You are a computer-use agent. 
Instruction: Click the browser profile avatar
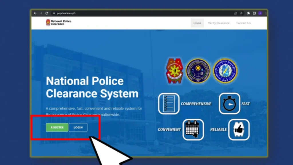260,13
